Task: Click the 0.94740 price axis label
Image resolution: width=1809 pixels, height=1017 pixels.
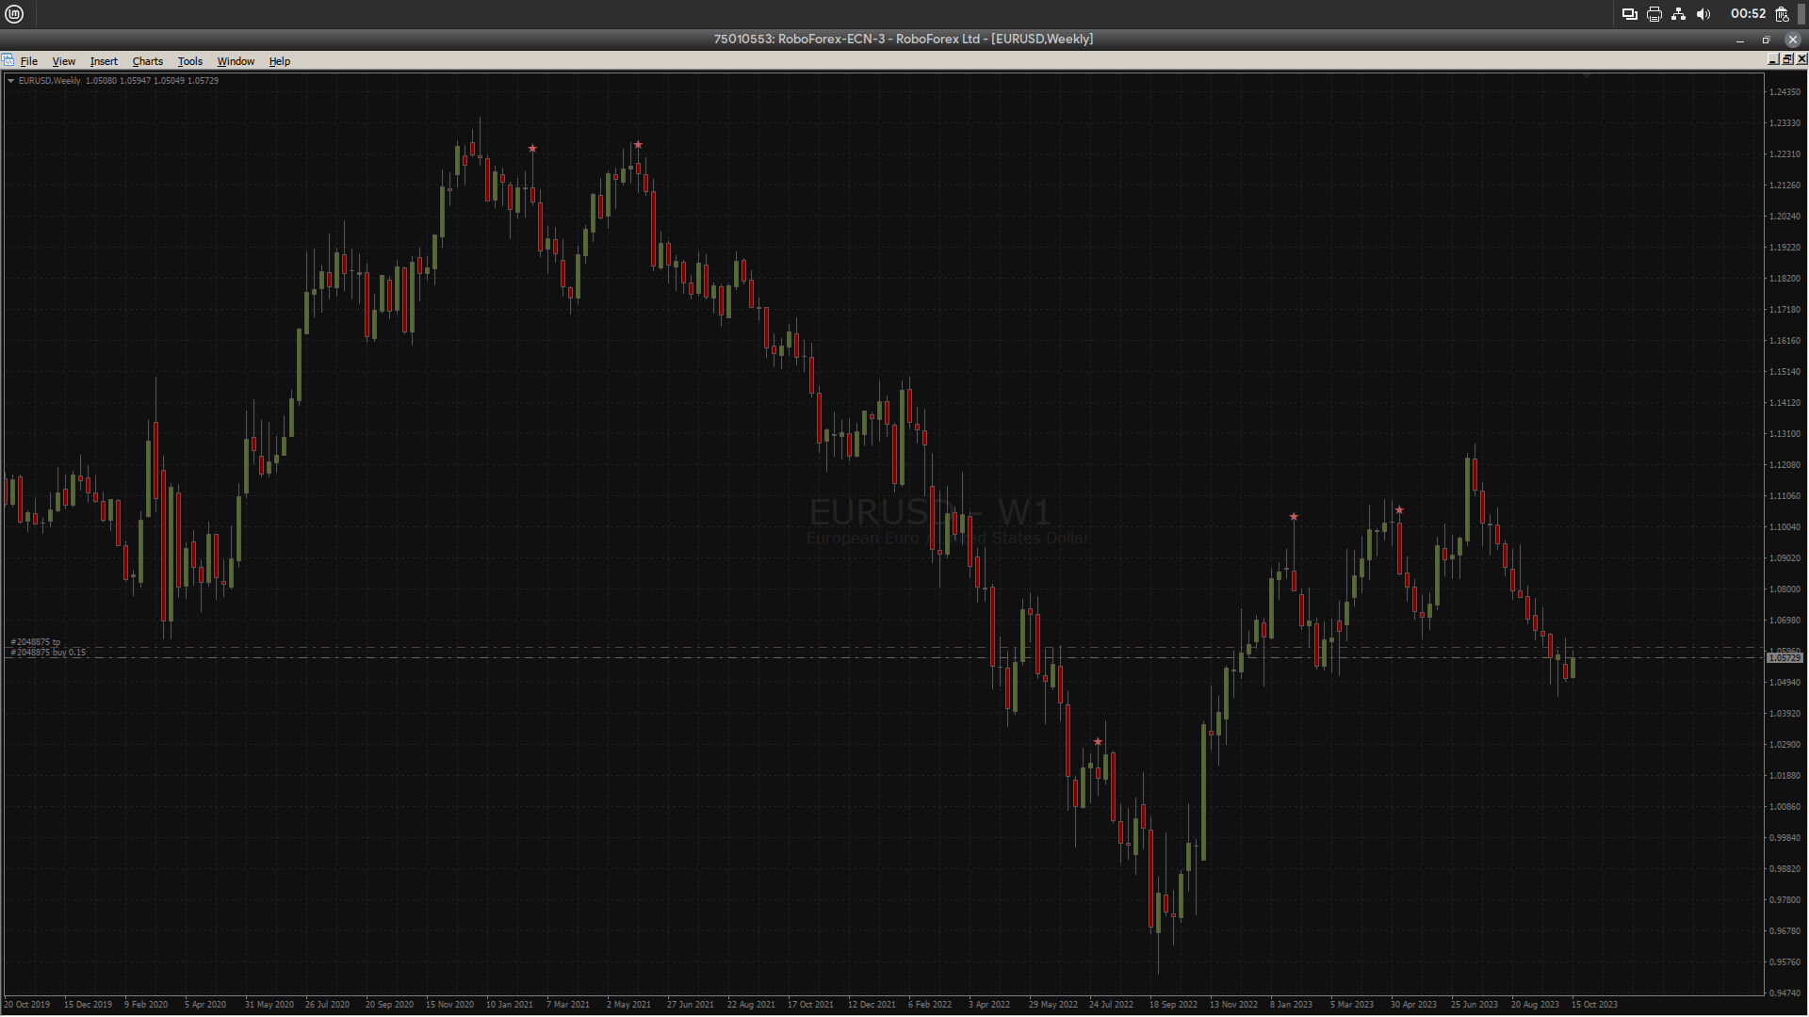Action: point(1785,993)
